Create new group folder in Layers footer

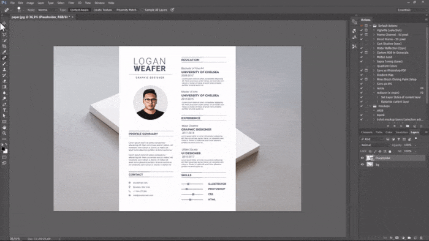tap(409, 238)
